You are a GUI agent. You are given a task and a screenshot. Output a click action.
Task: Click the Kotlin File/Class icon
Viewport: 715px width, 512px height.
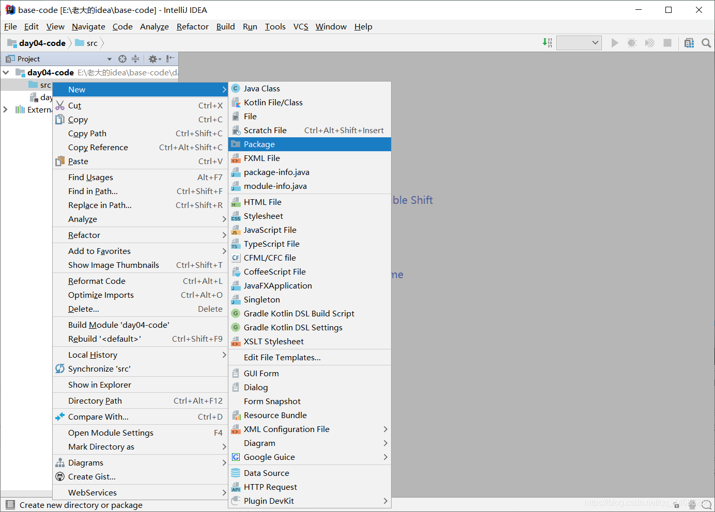(x=236, y=103)
